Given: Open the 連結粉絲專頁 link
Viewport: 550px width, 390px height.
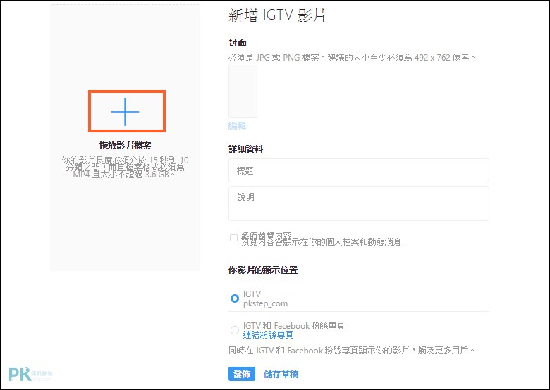Looking at the screenshot, I should 268,335.
